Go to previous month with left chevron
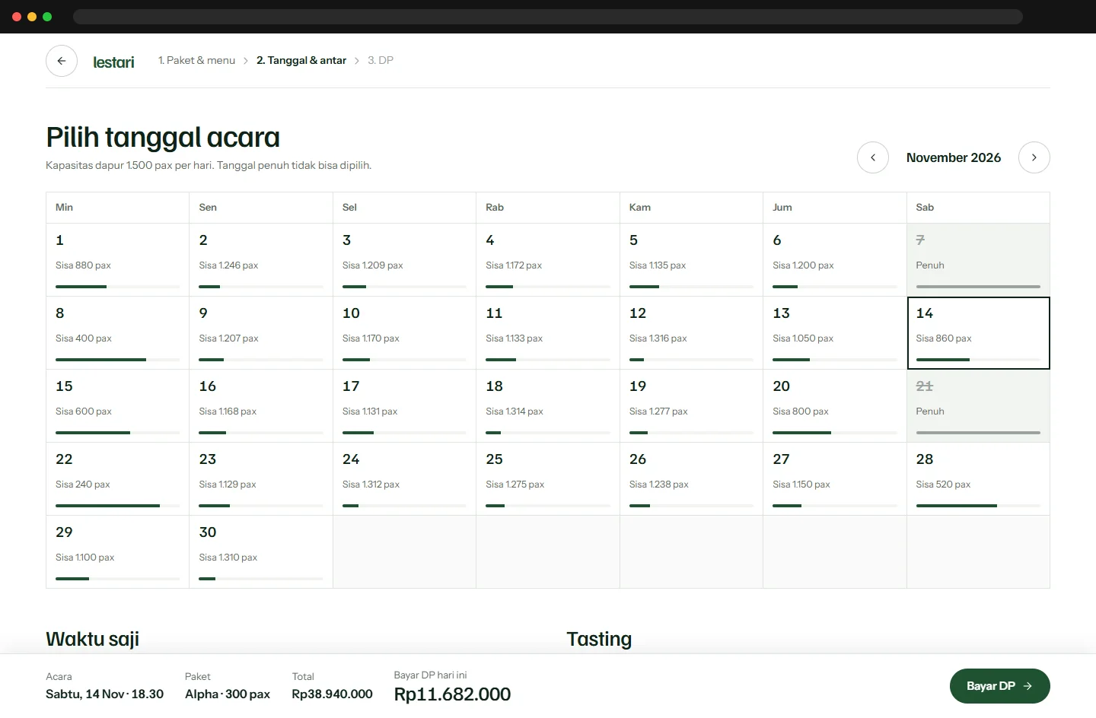This screenshot has height=718, width=1096. tap(873, 157)
